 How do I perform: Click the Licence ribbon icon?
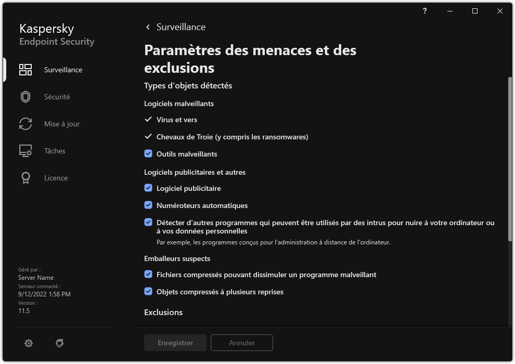pyautogui.click(x=25, y=178)
